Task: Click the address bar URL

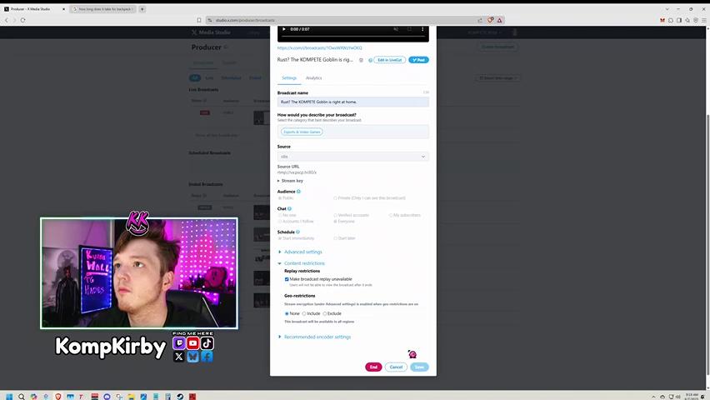Action: pyautogui.click(x=245, y=20)
